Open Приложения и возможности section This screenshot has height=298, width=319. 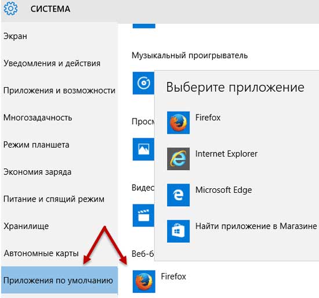point(59,91)
